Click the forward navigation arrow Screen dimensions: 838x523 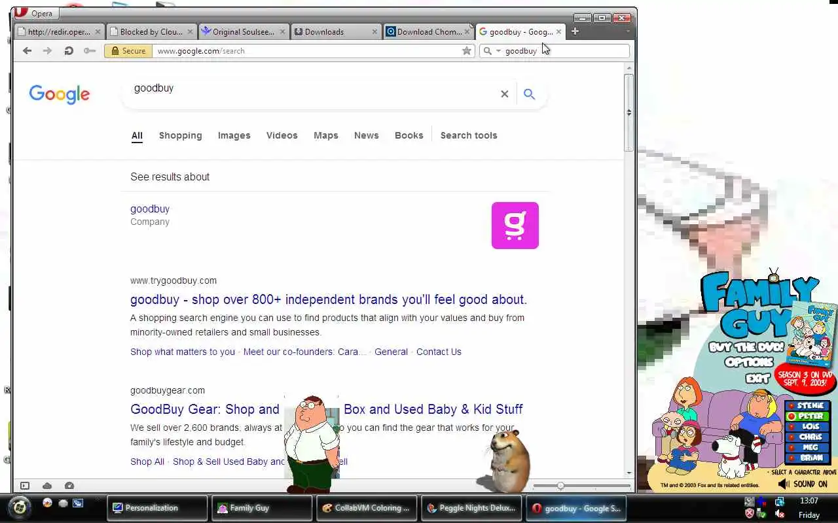47,50
